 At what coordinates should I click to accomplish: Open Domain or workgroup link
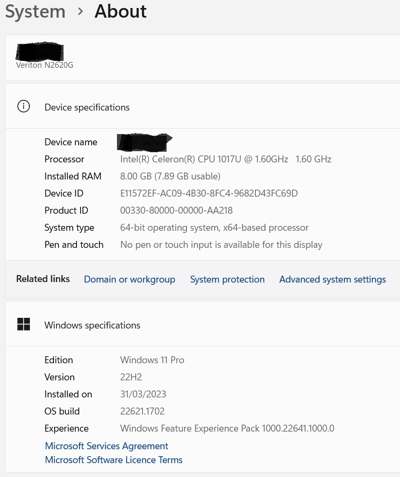click(x=130, y=279)
